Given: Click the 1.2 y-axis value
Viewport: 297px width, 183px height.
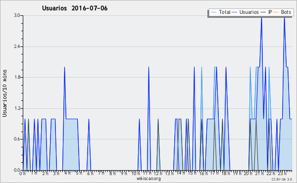Looking at the screenshot, I should click(17, 108).
